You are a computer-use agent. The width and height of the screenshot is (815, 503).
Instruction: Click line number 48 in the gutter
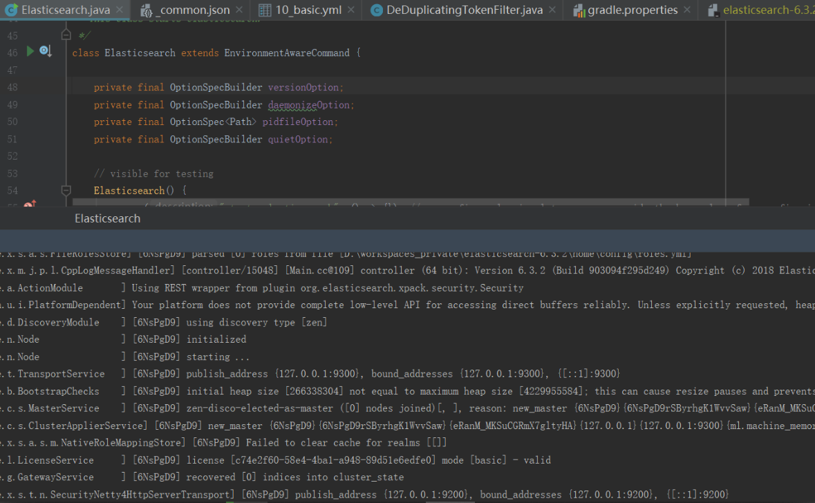point(12,87)
